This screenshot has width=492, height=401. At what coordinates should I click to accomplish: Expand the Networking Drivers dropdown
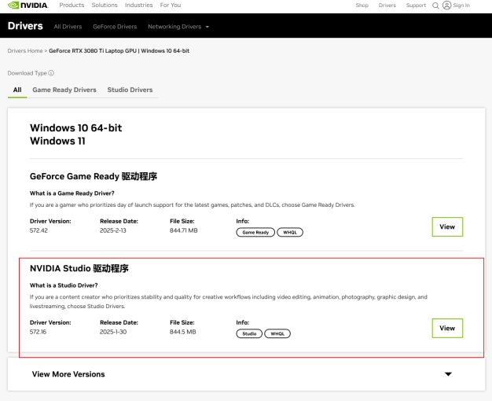(178, 27)
